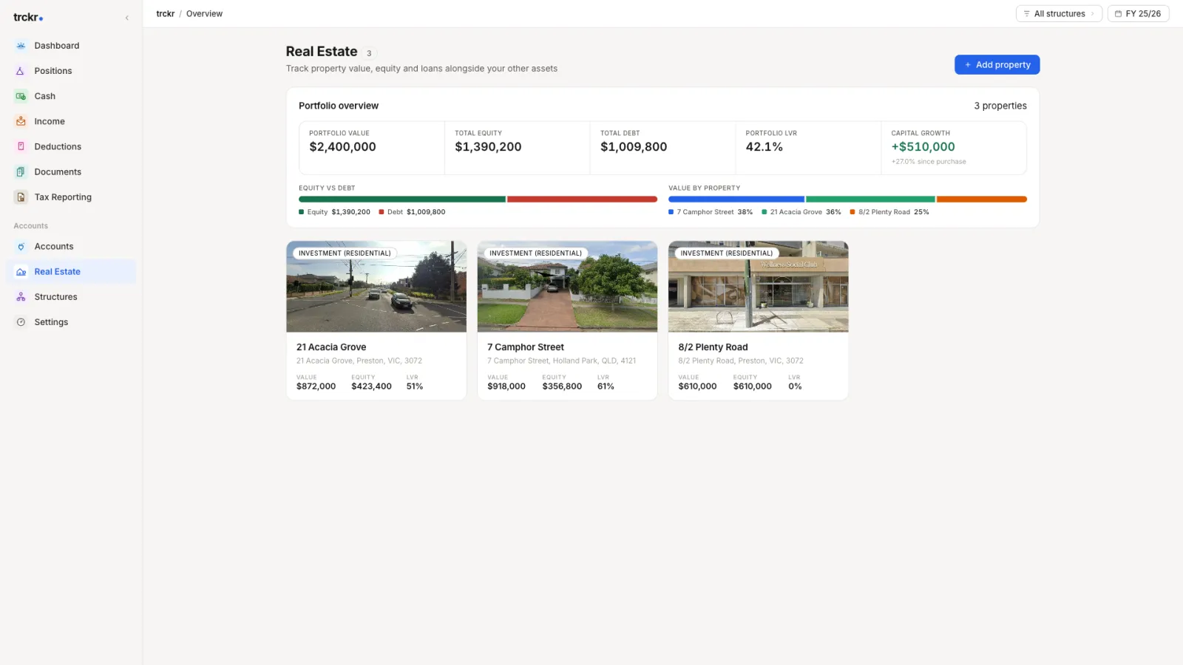Image resolution: width=1183 pixels, height=665 pixels.
Task: Click the 21 Acacia Grove 36% legend entry
Action: [801, 212]
